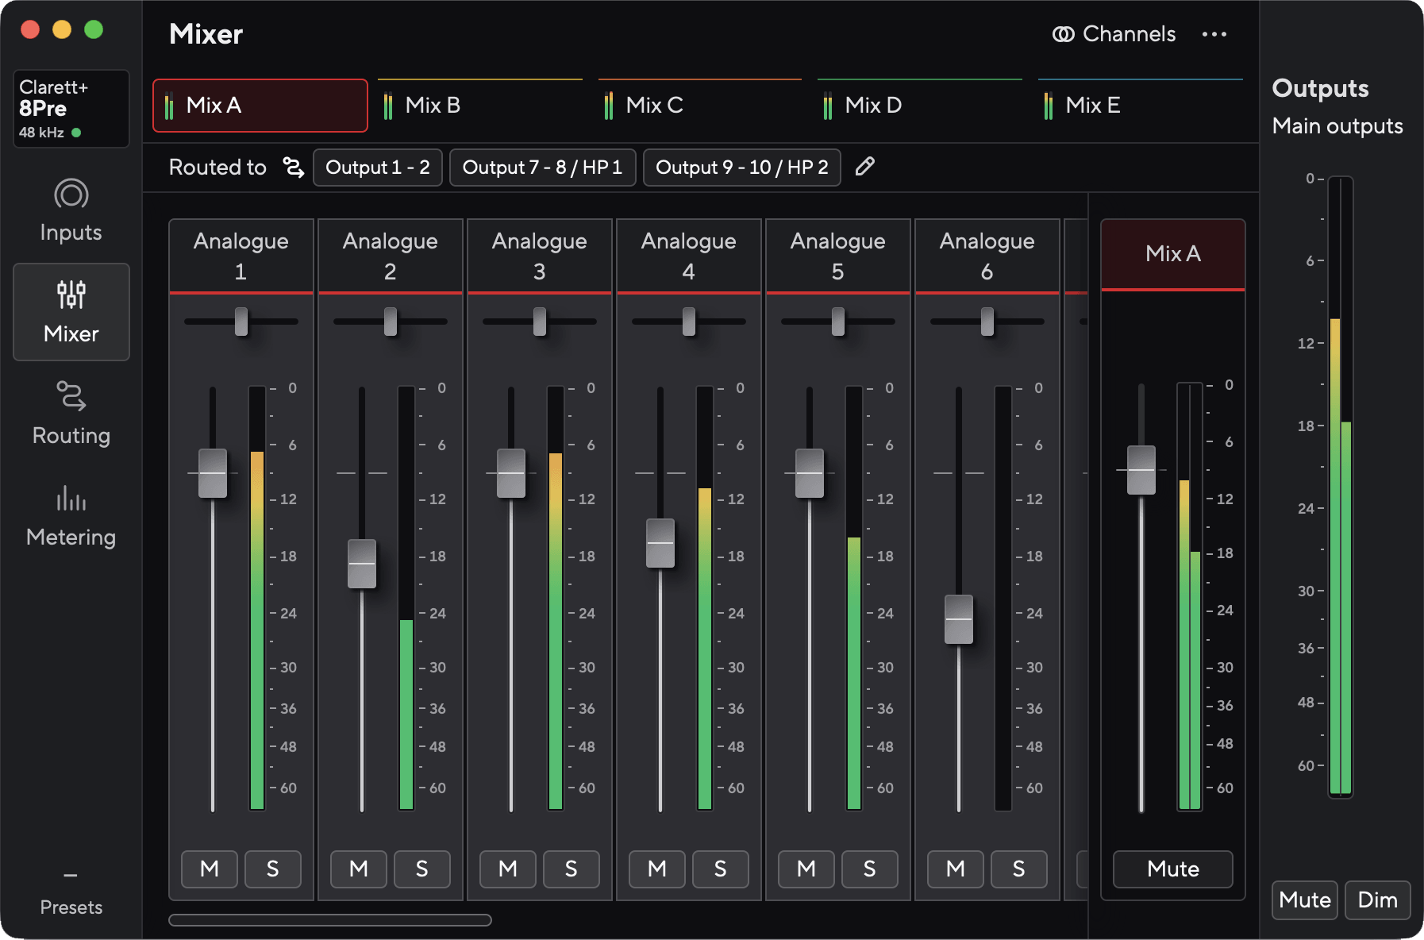Solo Analogue 1 channel
Image resolution: width=1424 pixels, height=940 pixels.
coord(273,869)
